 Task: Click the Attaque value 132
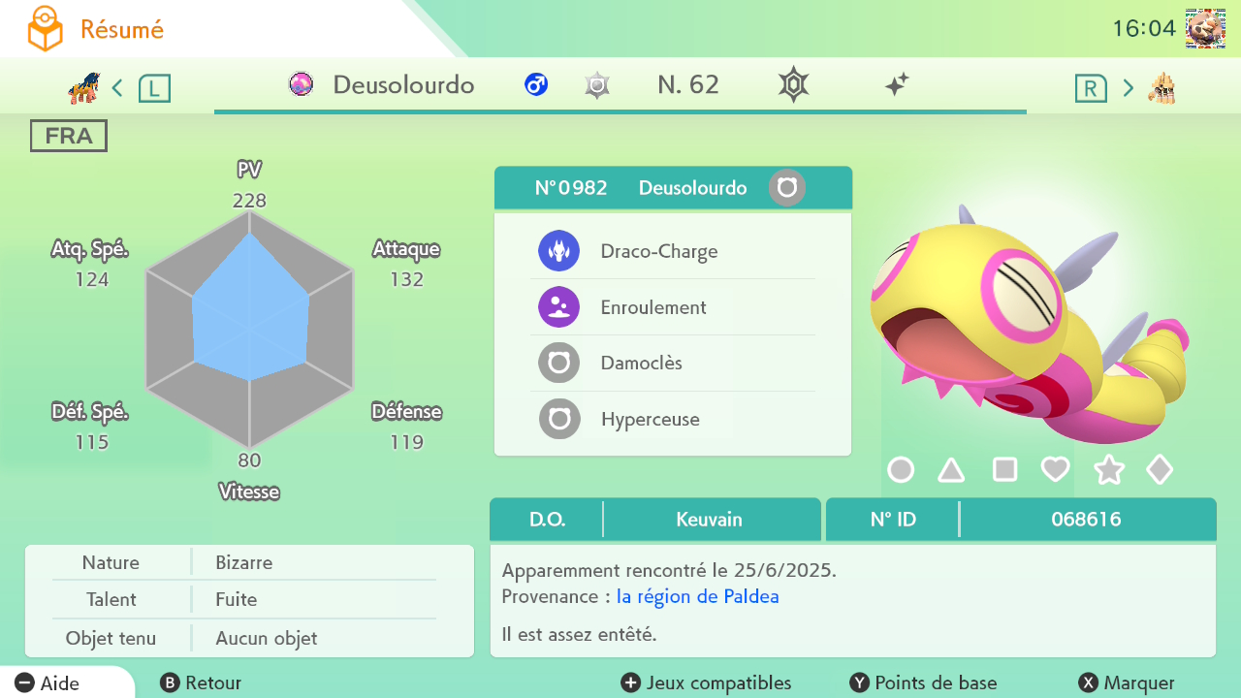click(x=407, y=279)
